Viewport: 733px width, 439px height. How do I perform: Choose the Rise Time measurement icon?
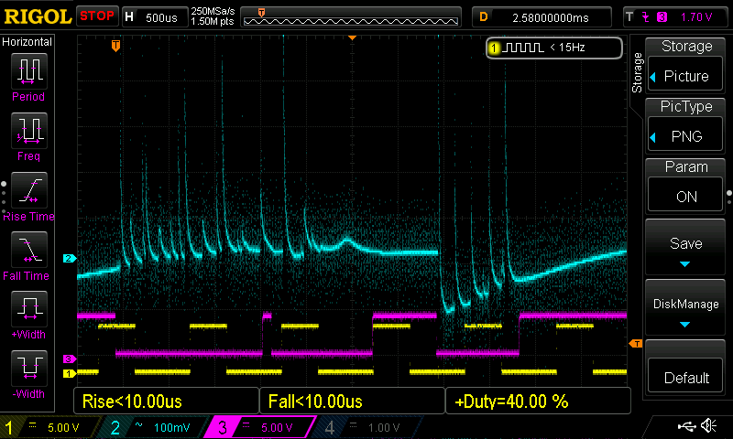[x=28, y=193]
